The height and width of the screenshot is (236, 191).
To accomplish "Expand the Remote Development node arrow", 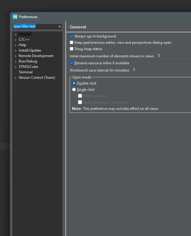I will (15, 56).
